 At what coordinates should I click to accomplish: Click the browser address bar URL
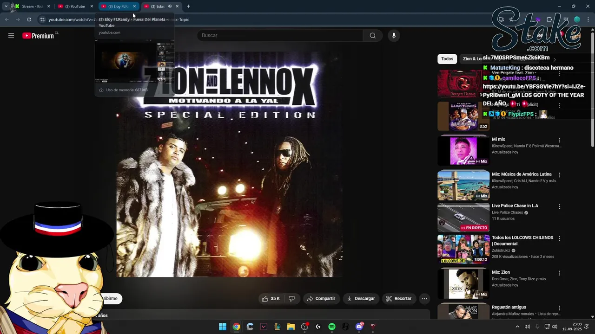[x=119, y=19]
